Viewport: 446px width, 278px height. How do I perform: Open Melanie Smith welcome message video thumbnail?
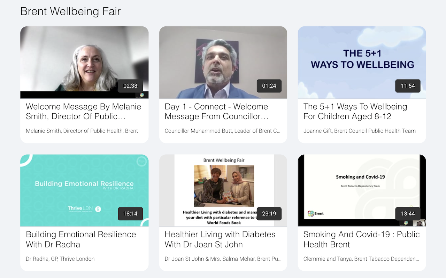pos(84,63)
